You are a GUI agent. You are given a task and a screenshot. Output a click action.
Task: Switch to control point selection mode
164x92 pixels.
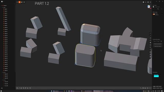[x=17, y=2]
